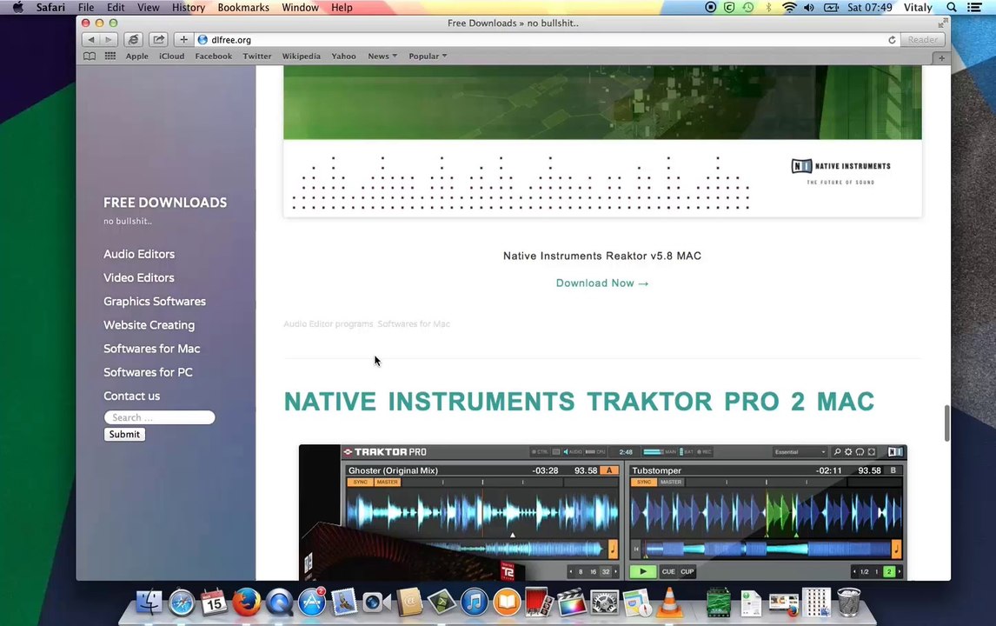This screenshot has height=626, width=996.
Task: Open the Softwares for Mac sidebar link
Action: [152, 349]
